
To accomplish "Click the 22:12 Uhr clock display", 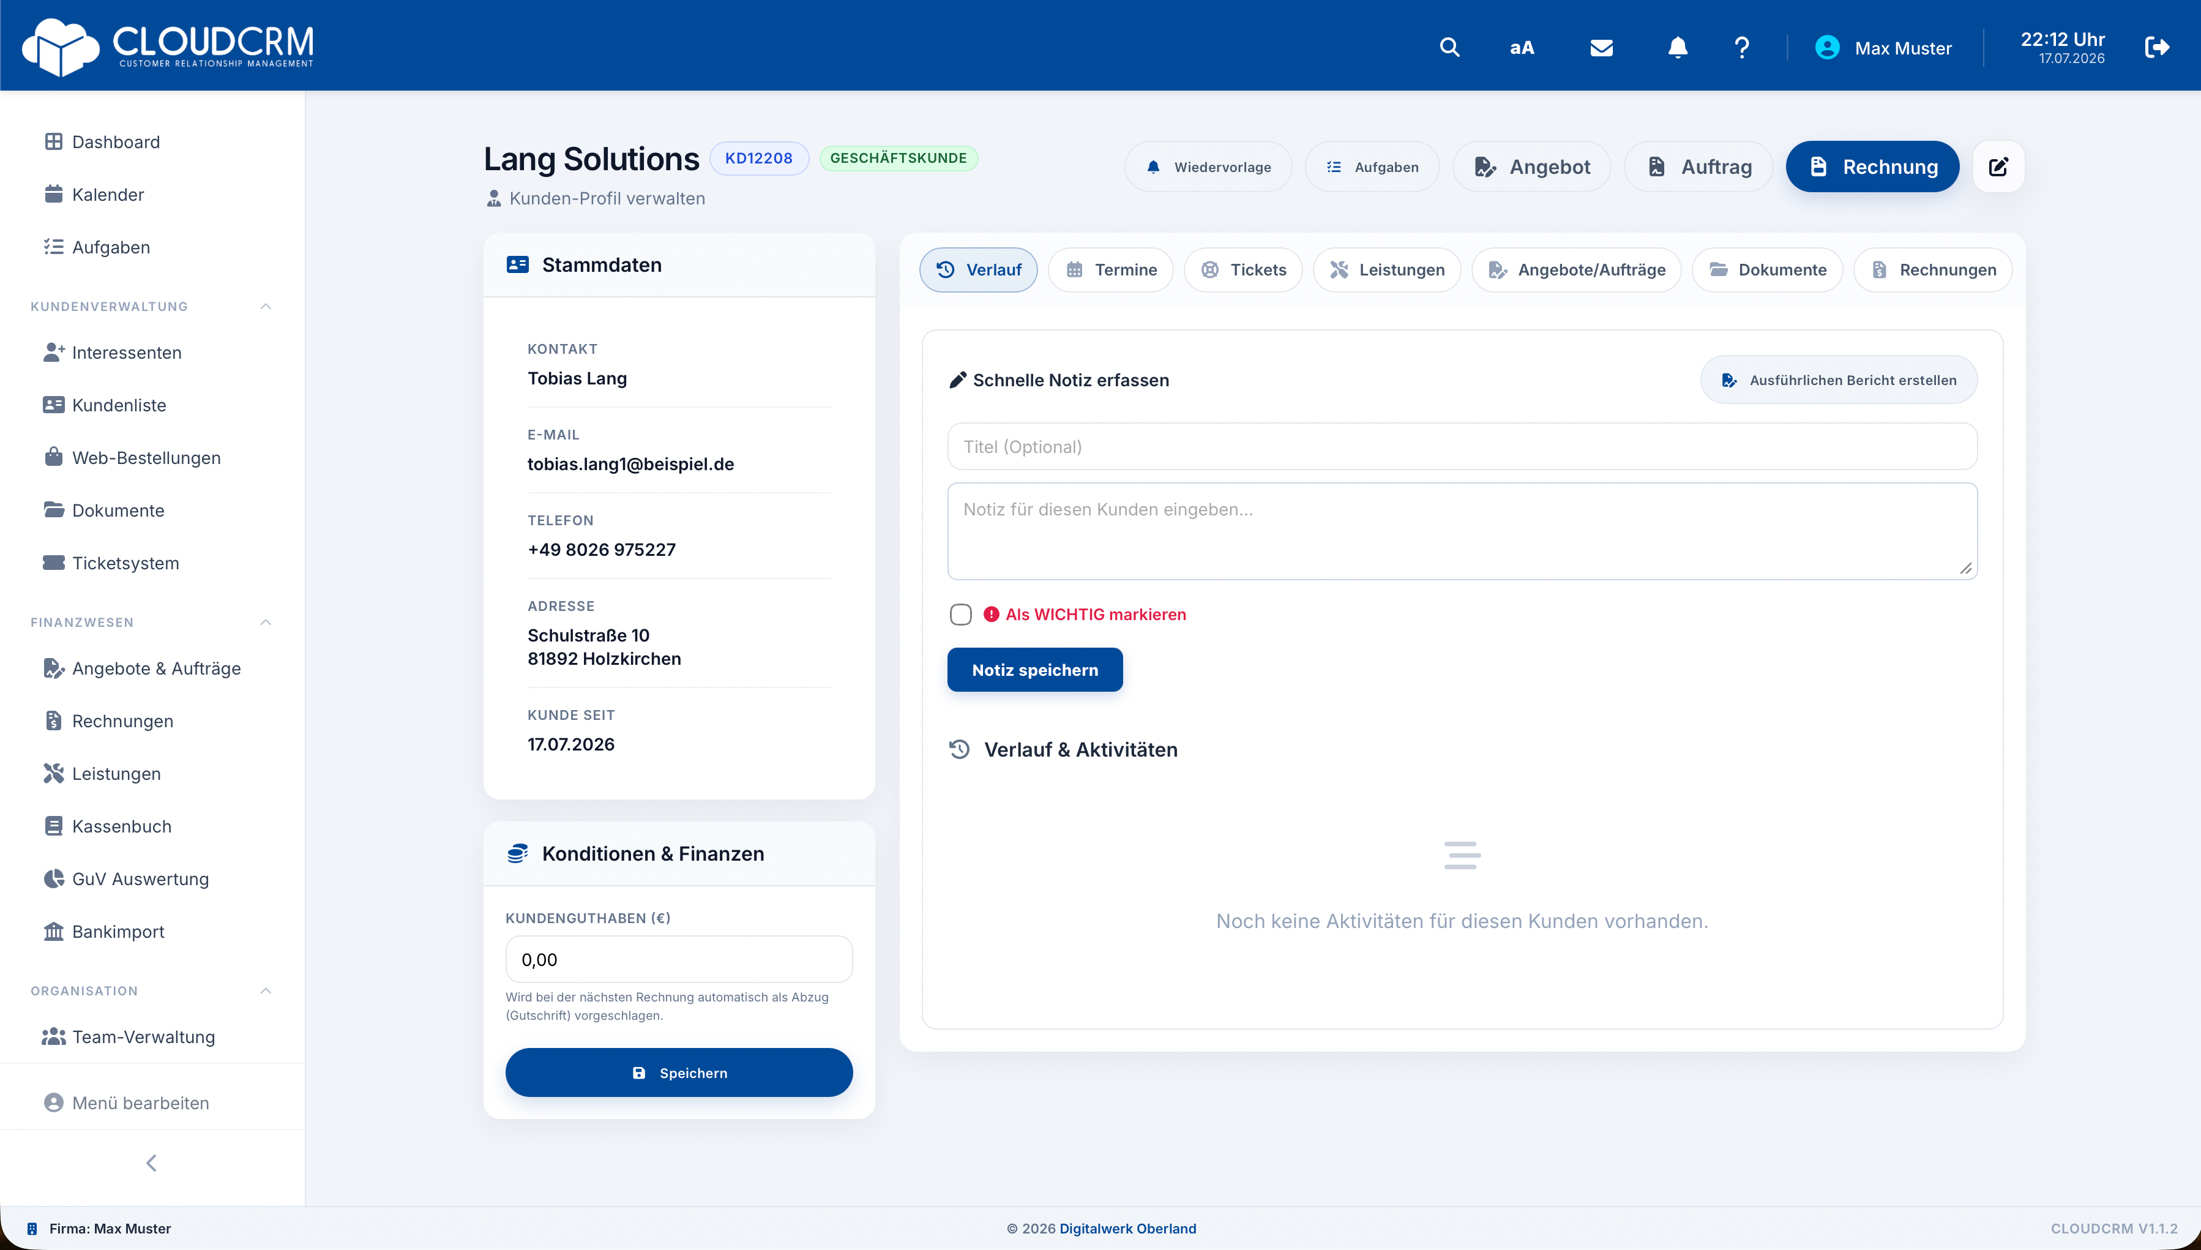I will point(2063,40).
